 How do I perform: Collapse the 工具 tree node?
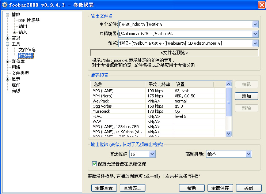point(7,44)
